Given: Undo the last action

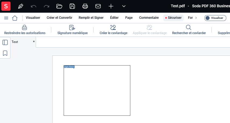Looking at the screenshot, I should tap(33, 6).
